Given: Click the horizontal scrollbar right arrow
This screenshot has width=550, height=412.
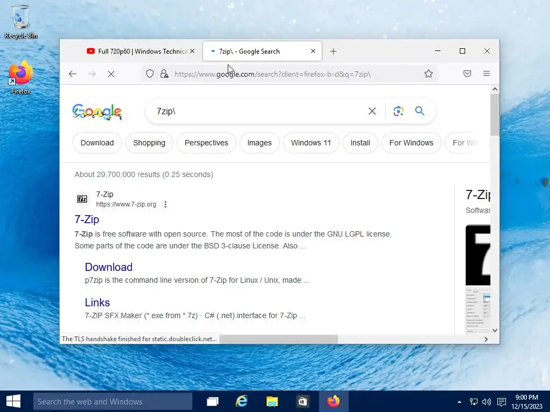Looking at the screenshot, I should [486, 339].
